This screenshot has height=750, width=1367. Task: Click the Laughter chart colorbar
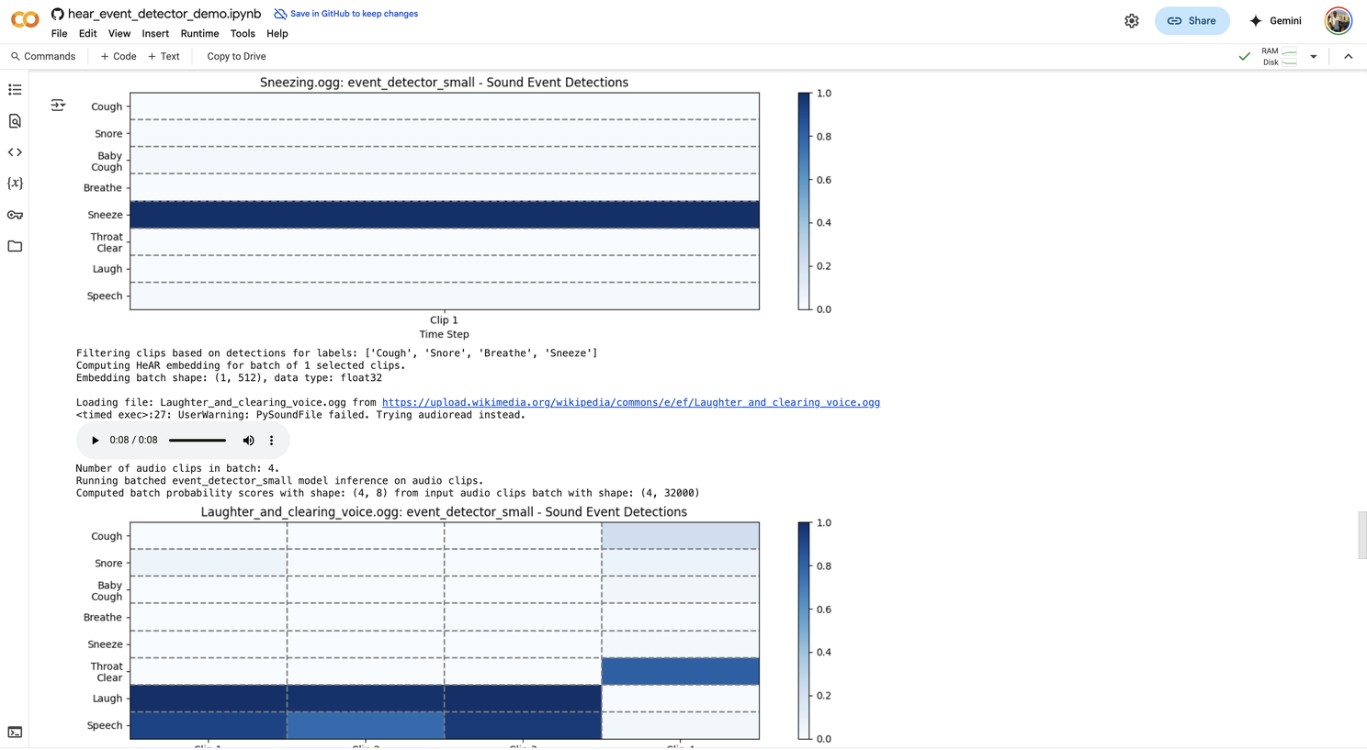(804, 631)
